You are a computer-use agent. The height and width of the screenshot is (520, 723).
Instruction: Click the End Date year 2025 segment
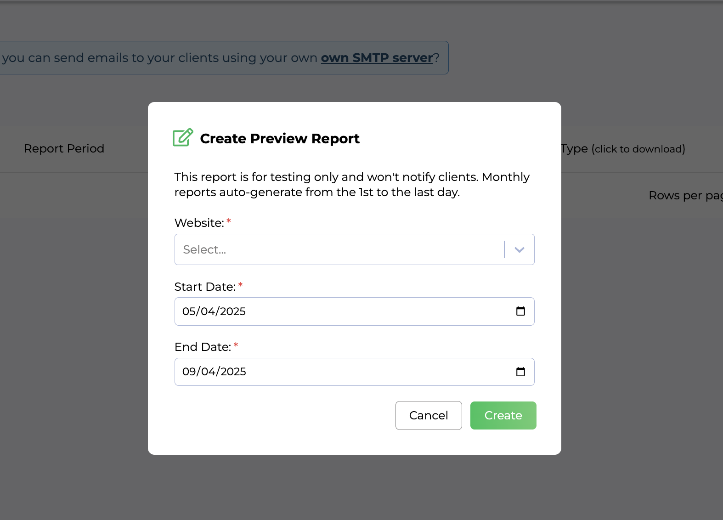(x=233, y=372)
